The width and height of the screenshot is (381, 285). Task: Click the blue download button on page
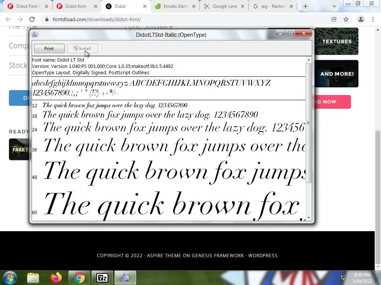pos(19,98)
